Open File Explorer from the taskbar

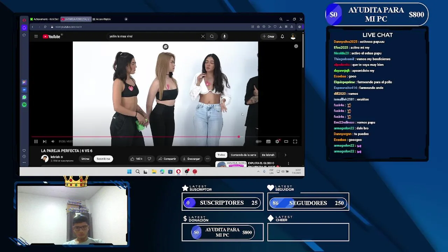[x=154, y=171]
